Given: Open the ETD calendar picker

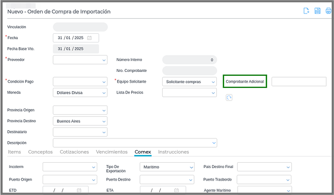Looking at the screenshot, I should tap(79, 191).
